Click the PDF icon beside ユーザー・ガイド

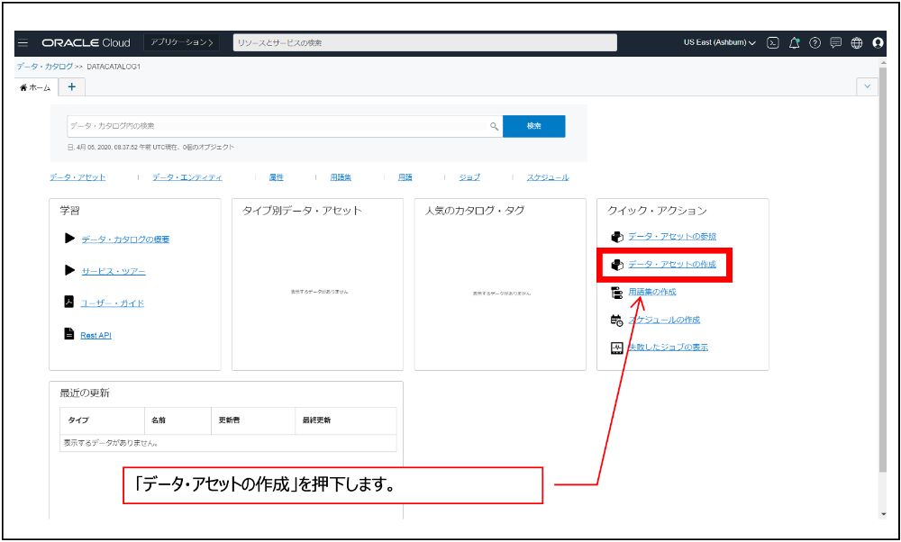(69, 302)
